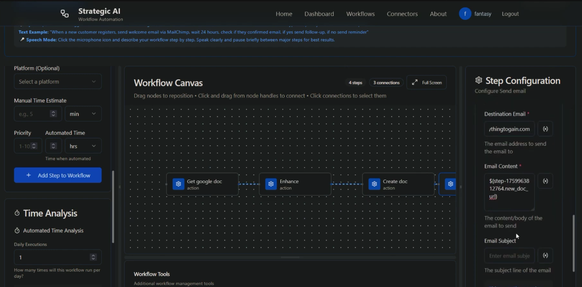Open the hrs Automated Time dropdown

click(x=83, y=146)
